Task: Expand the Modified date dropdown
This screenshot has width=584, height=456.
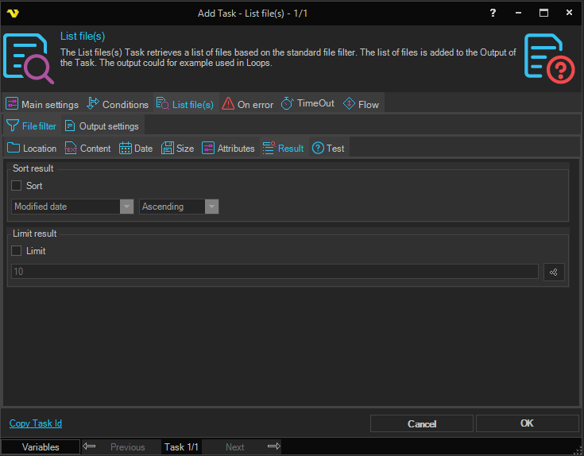Action: click(x=126, y=207)
